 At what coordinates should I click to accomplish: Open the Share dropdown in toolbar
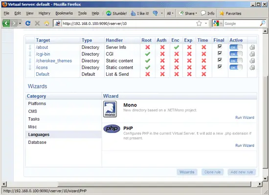click(x=188, y=13)
